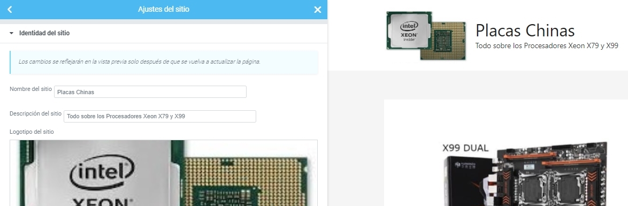Edit the Descripción del sitio field
The width and height of the screenshot is (628, 206).
click(160, 116)
